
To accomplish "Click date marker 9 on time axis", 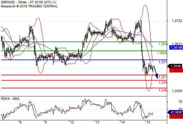I will 46,122.
